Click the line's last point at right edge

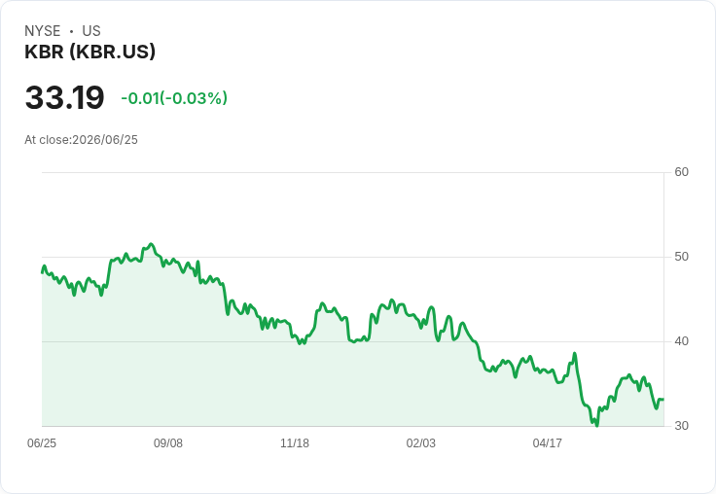[663, 400]
